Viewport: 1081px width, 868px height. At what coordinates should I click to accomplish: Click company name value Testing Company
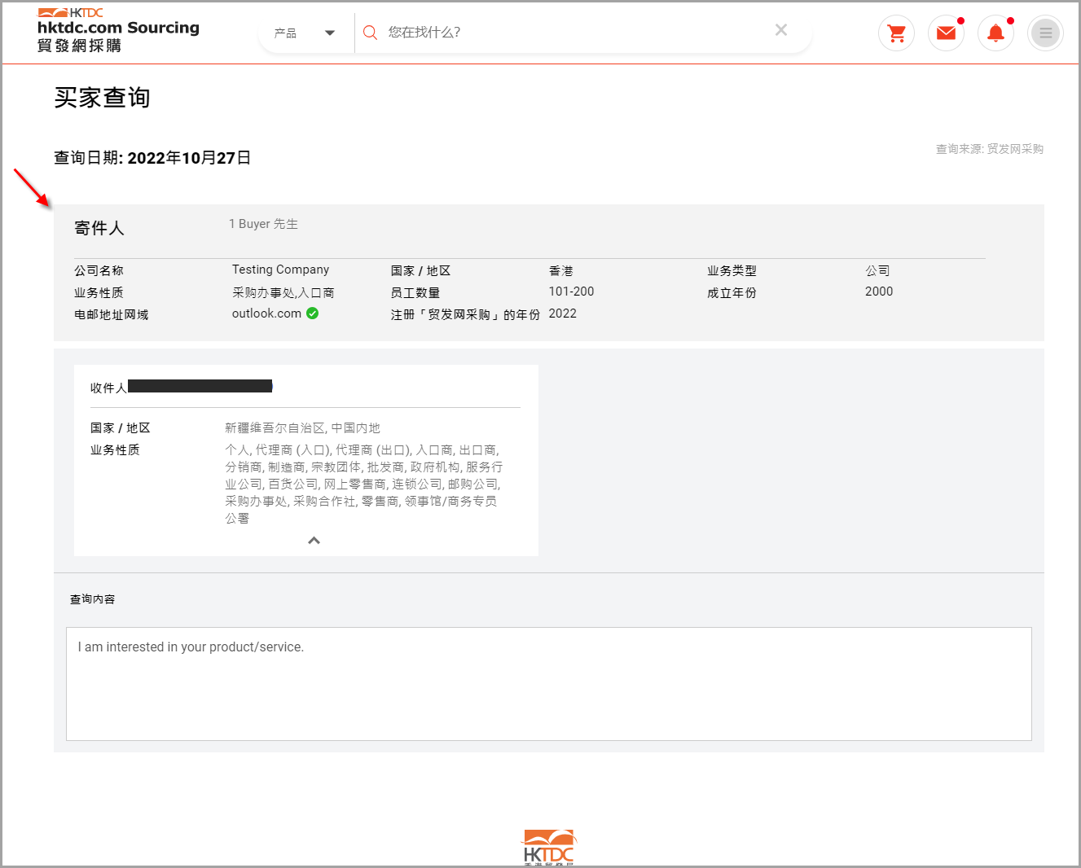pyautogui.click(x=280, y=270)
